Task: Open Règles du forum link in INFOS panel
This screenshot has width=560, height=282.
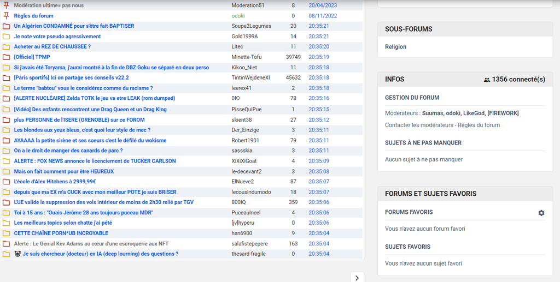Action: point(481,125)
